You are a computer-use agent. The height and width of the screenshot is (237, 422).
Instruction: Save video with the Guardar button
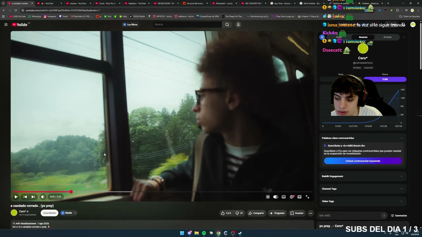coord(297,213)
